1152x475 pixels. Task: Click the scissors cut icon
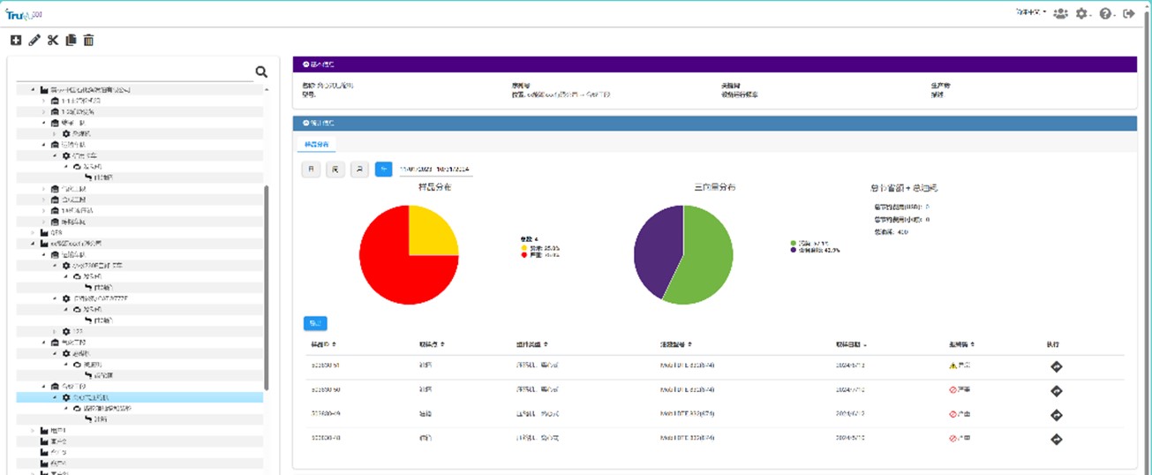[53, 41]
